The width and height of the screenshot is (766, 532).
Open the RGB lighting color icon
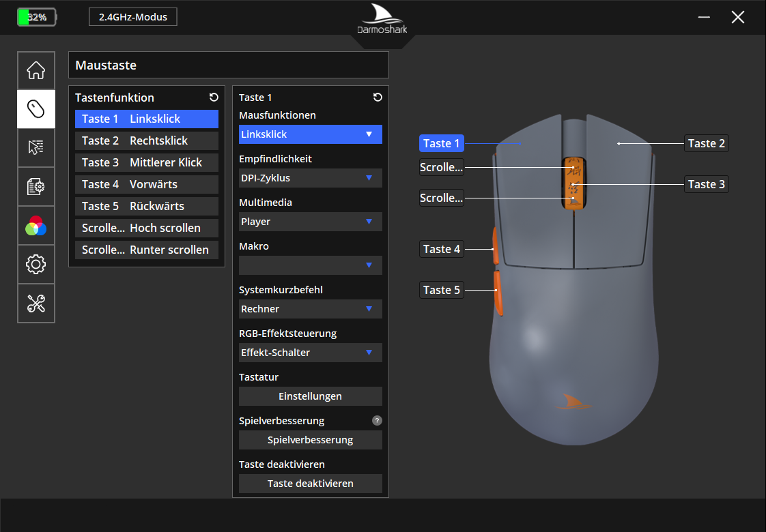point(36,226)
